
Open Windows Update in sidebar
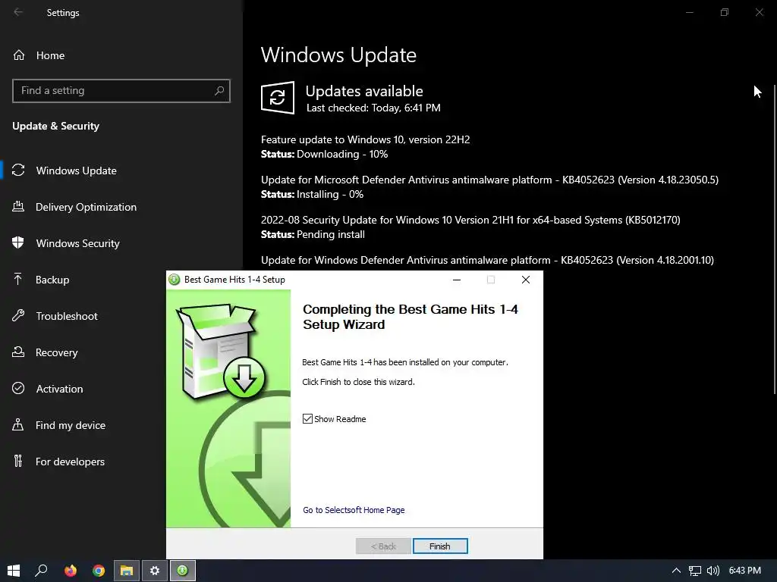click(x=76, y=171)
